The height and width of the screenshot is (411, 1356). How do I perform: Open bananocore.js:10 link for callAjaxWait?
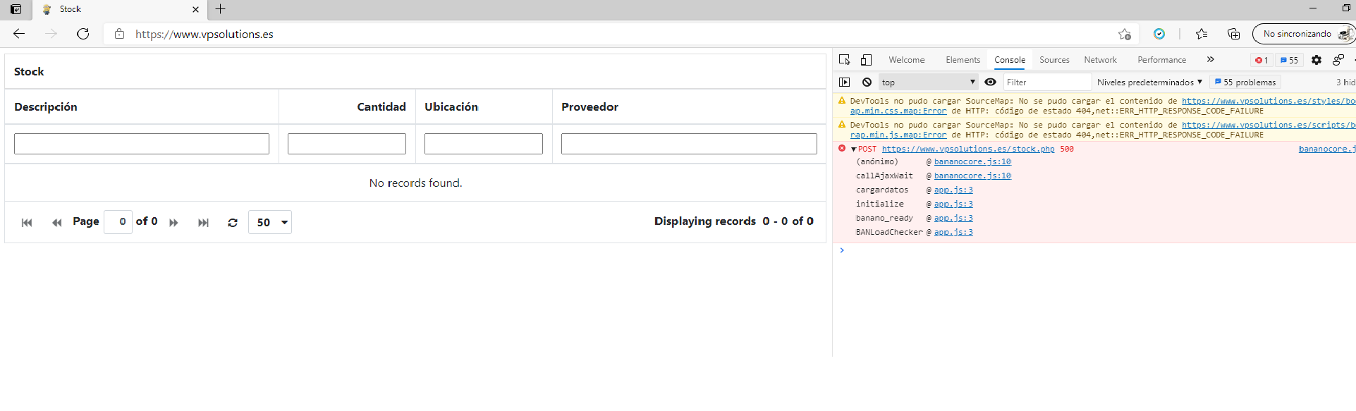[x=972, y=176]
